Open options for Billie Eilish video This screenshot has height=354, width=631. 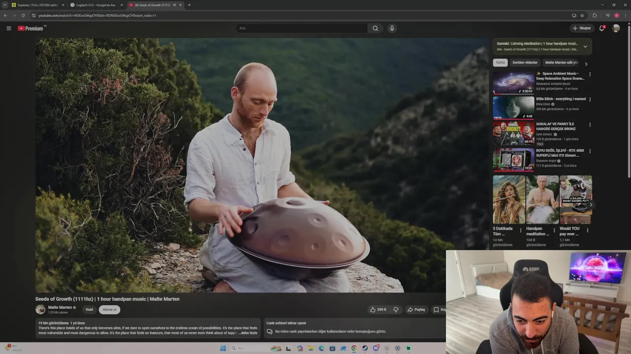click(590, 99)
